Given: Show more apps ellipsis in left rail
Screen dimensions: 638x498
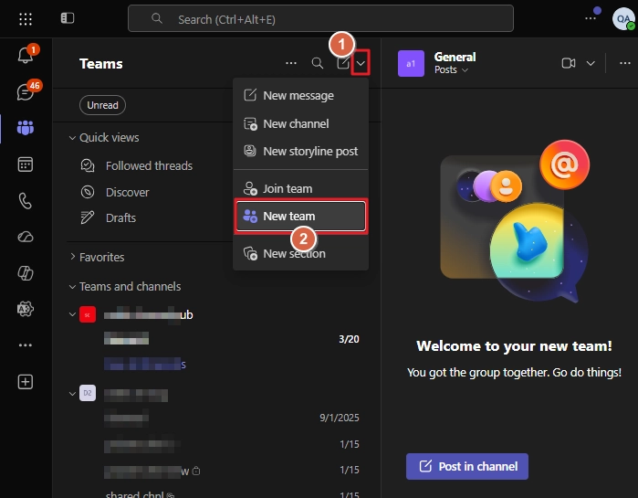Looking at the screenshot, I should (26, 345).
